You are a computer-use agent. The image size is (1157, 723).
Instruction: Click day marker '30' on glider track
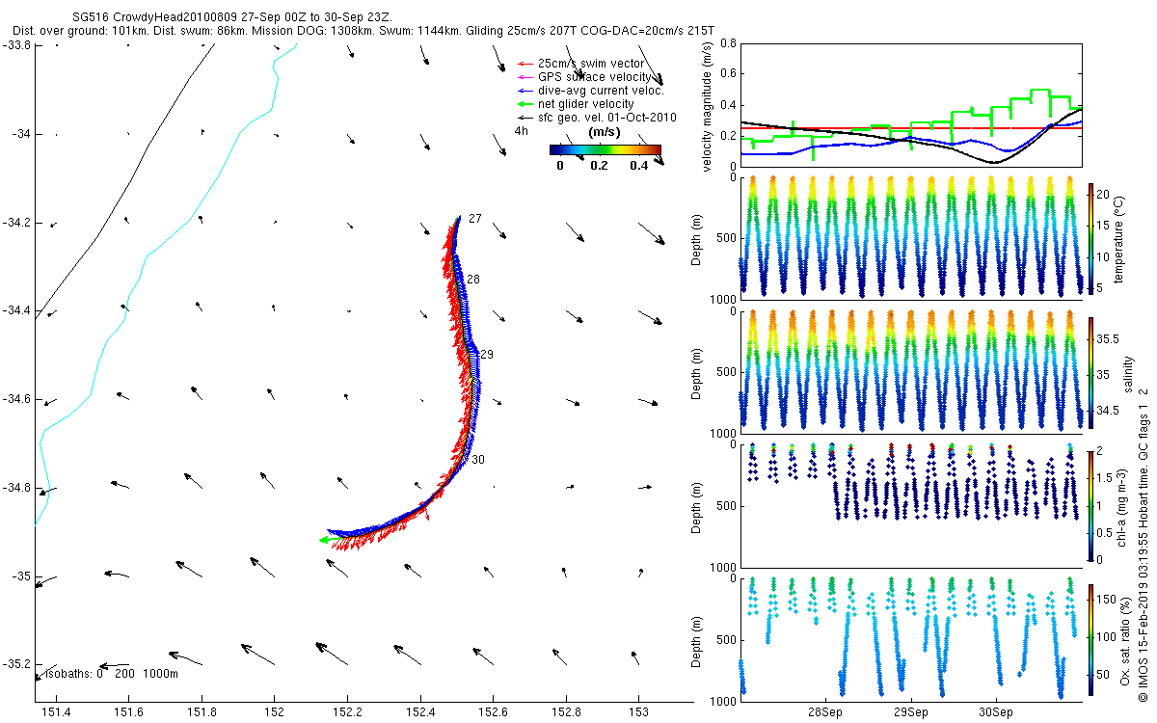pos(477,460)
